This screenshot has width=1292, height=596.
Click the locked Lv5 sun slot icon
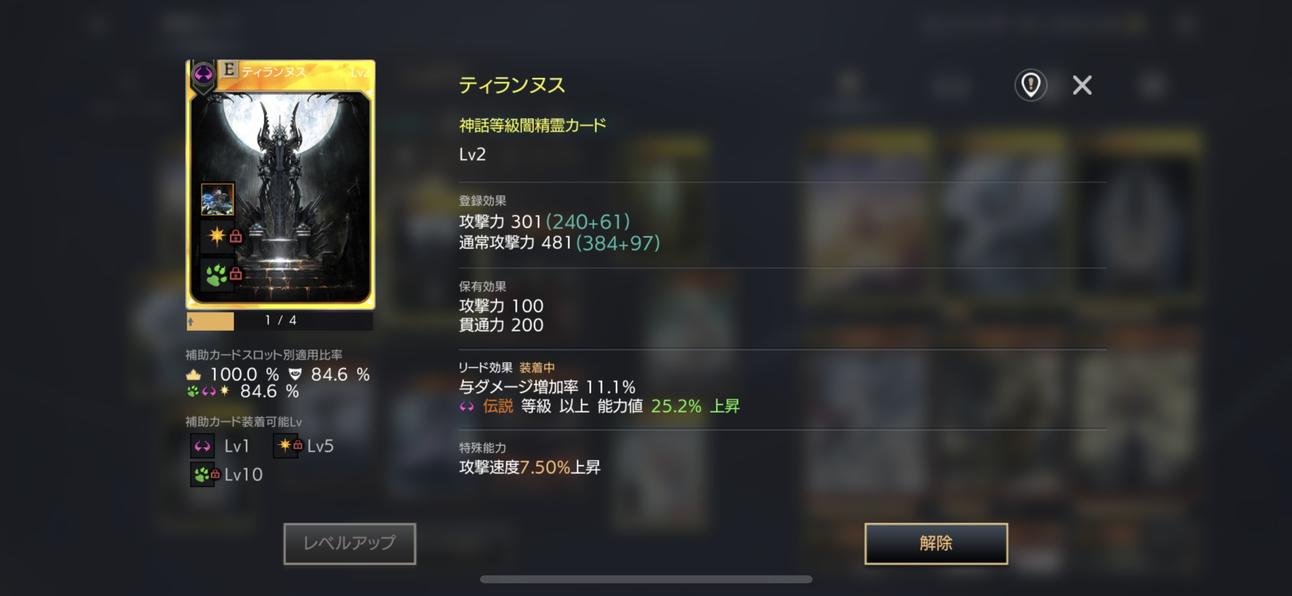[290, 446]
